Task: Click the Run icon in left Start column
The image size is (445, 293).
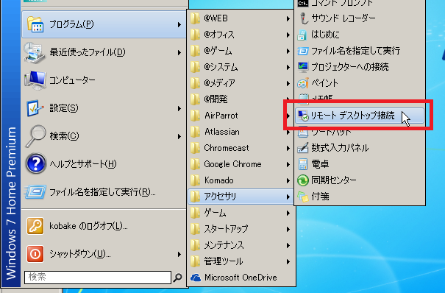Action: click(35, 191)
